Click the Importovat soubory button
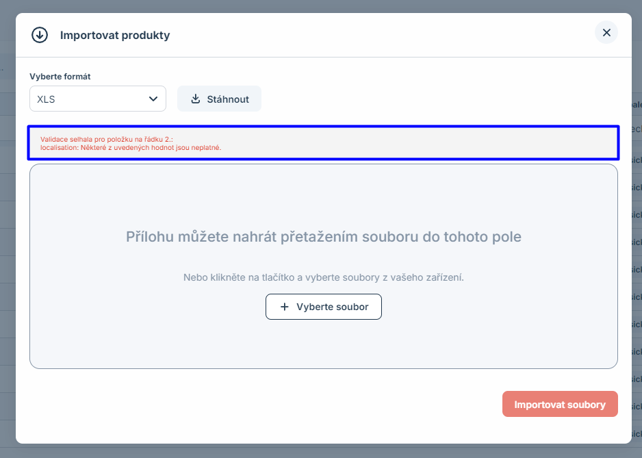 tap(559, 404)
